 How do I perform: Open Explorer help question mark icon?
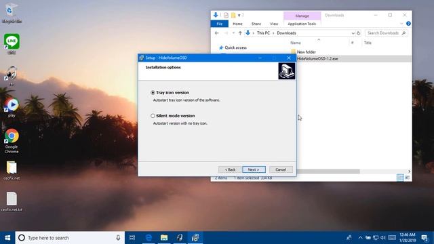click(x=408, y=24)
